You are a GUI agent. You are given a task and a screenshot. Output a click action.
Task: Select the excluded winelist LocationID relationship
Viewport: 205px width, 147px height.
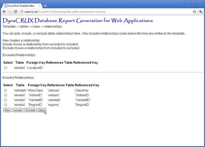click(5, 68)
